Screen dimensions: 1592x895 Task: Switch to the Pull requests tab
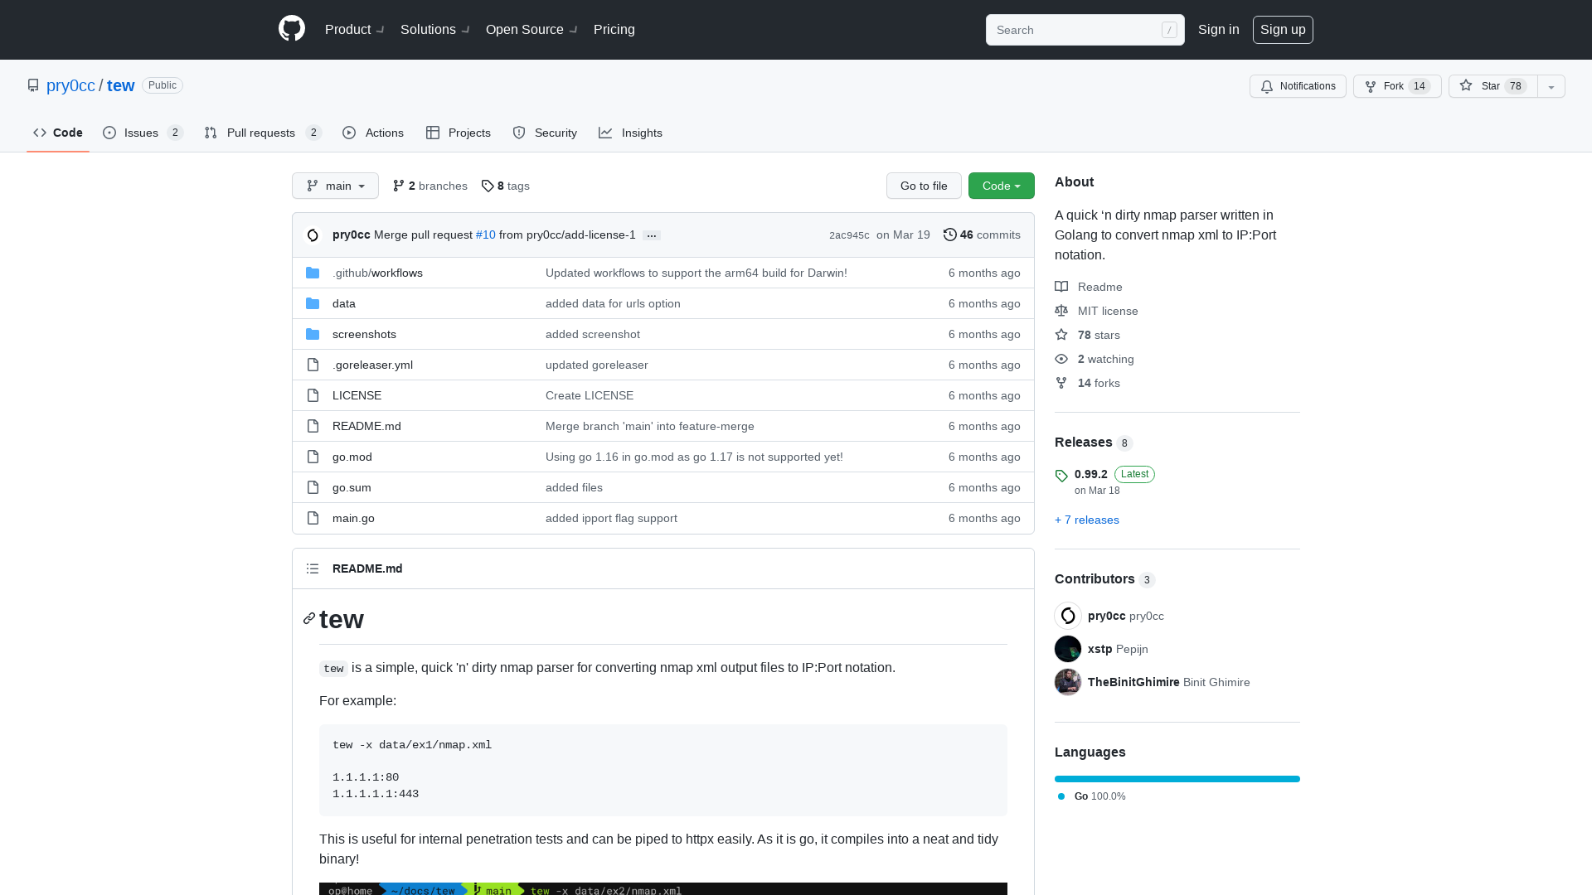coord(262,133)
